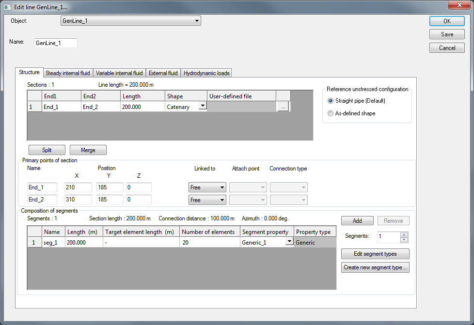Click the Target element length column header

pyautogui.click(x=141, y=232)
